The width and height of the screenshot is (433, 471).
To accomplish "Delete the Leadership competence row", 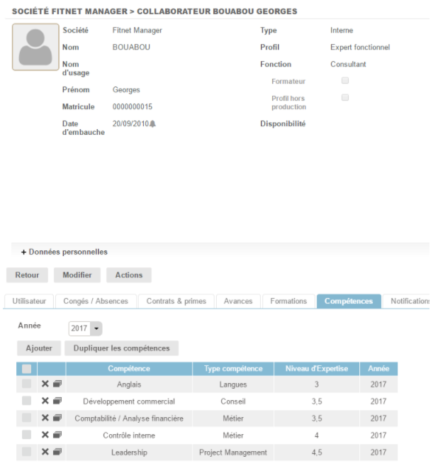I will point(45,452).
